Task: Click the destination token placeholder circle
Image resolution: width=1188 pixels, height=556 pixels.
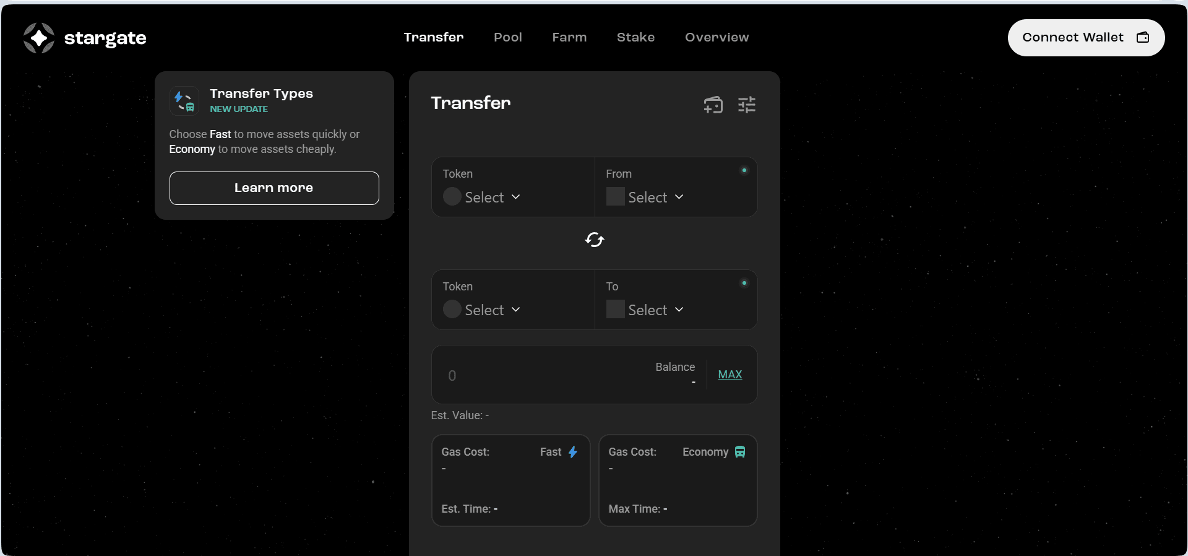Action: click(x=452, y=310)
